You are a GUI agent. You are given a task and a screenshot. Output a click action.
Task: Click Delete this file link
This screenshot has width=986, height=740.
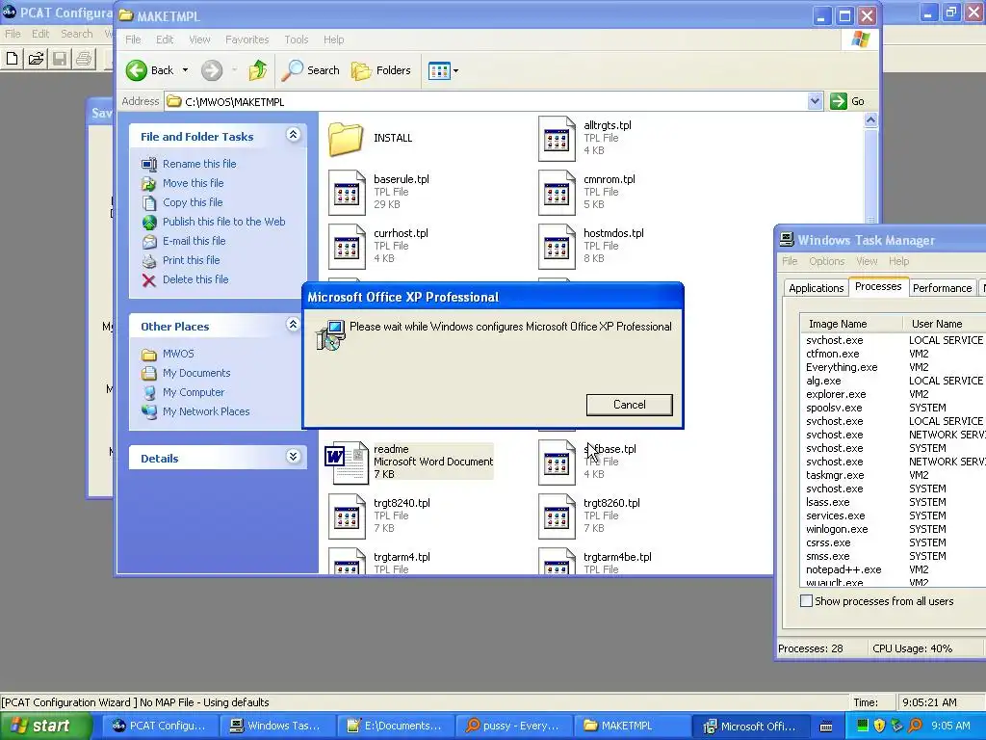[x=195, y=279]
